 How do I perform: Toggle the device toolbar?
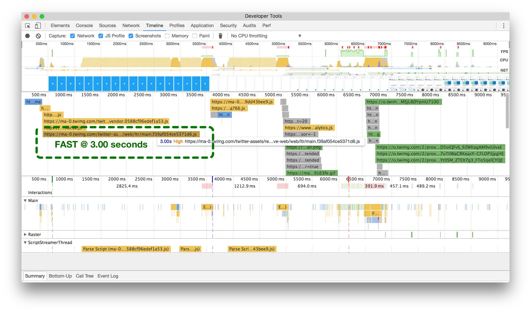37,25
